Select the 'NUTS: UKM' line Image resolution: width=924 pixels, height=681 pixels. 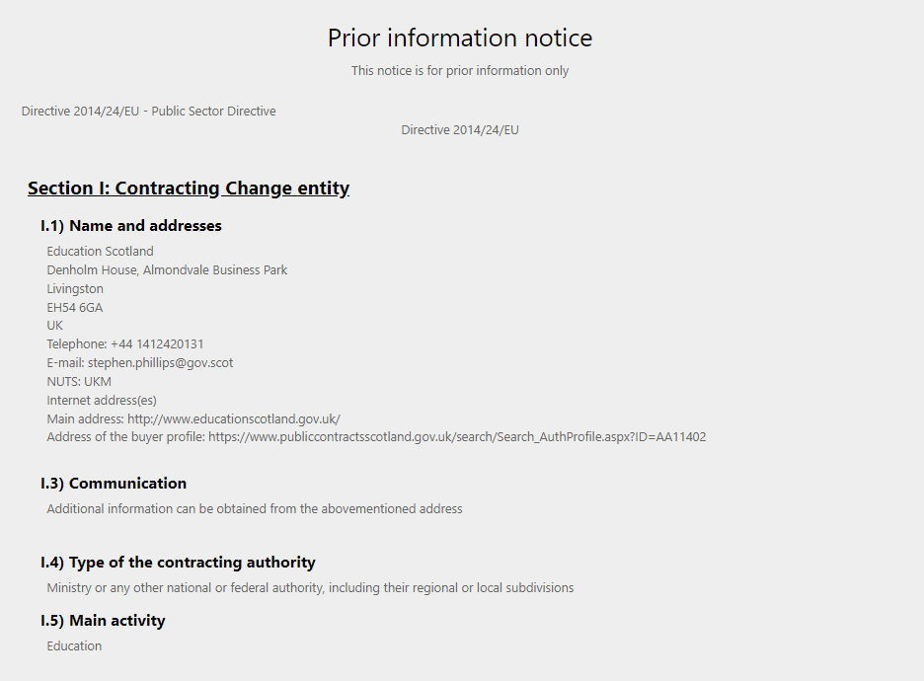pyautogui.click(x=79, y=382)
